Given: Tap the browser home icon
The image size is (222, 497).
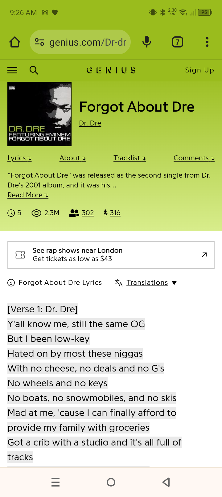Looking at the screenshot, I should 15,42.
